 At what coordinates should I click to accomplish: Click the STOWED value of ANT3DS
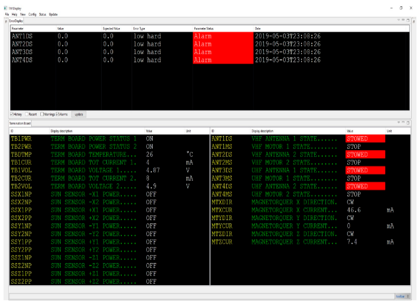coord(366,170)
